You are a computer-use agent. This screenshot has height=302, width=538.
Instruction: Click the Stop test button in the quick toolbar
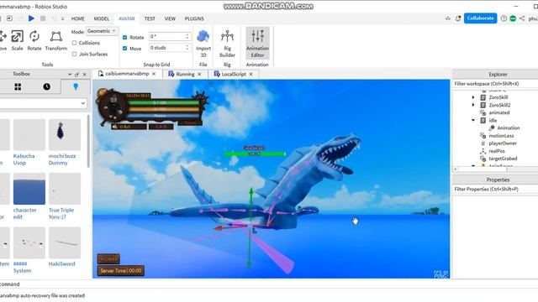pos(43,18)
